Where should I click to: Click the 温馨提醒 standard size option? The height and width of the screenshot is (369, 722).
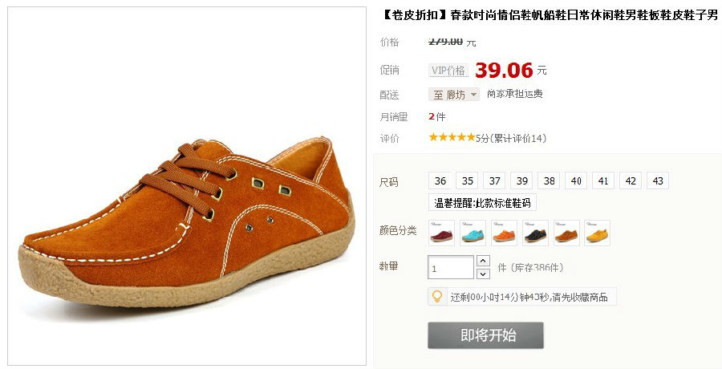click(x=483, y=203)
